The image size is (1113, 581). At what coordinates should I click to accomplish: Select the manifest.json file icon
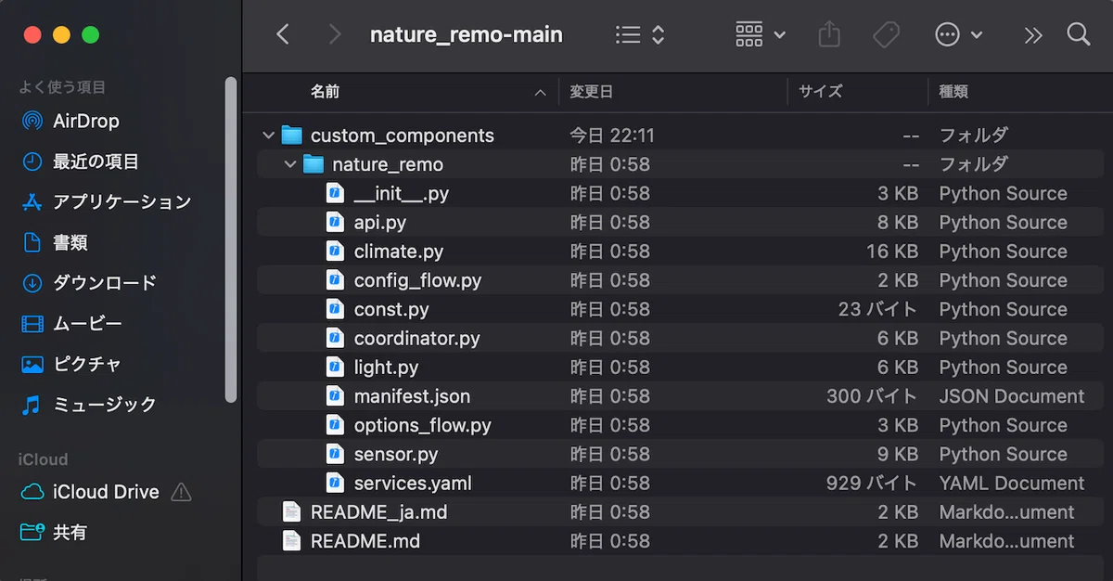336,395
